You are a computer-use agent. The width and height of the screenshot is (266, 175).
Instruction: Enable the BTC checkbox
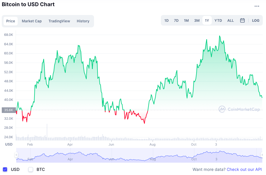(x=31, y=169)
